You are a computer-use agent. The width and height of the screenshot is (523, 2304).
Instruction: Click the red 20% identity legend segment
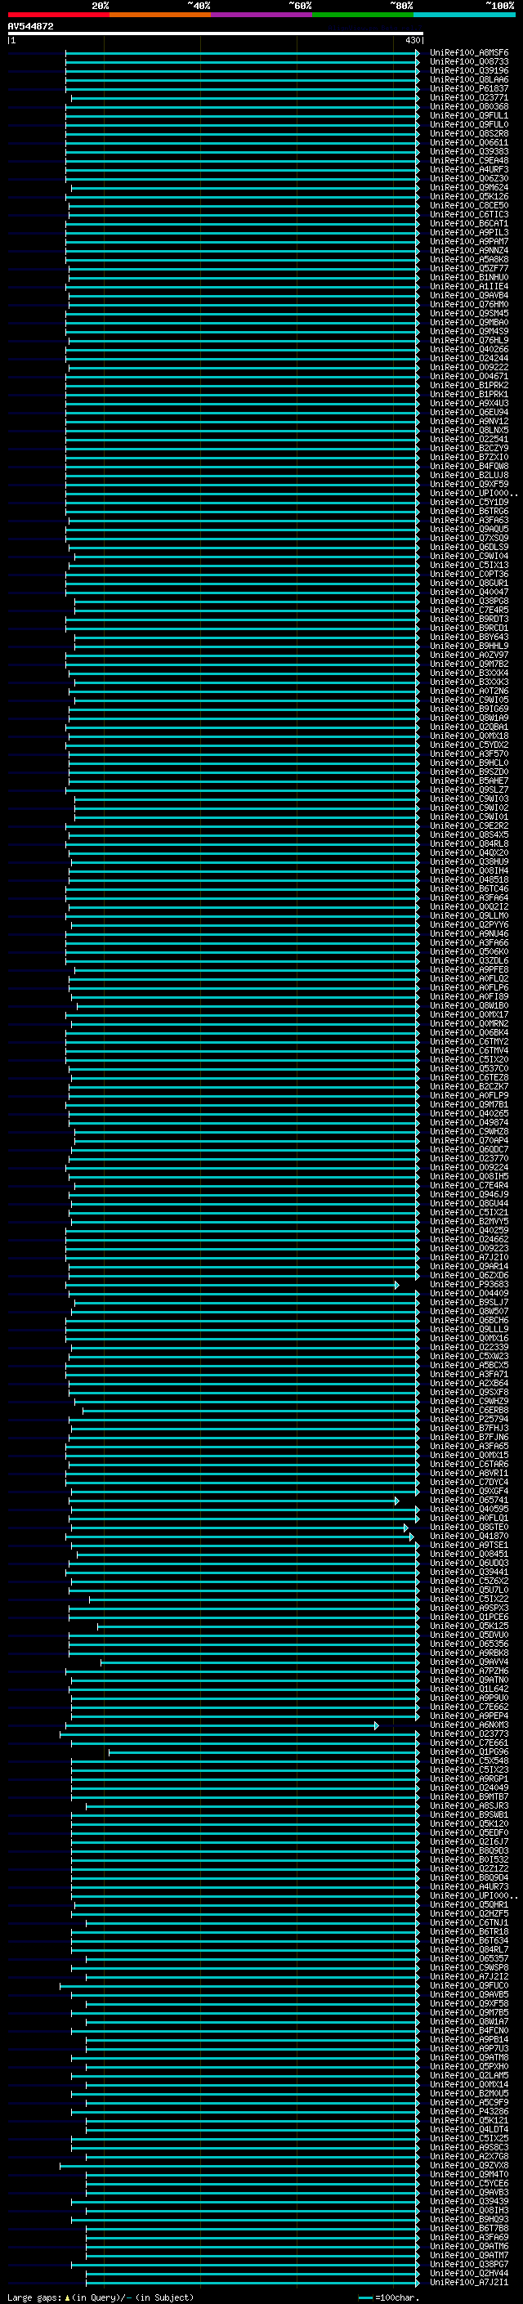[x=59, y=15]
